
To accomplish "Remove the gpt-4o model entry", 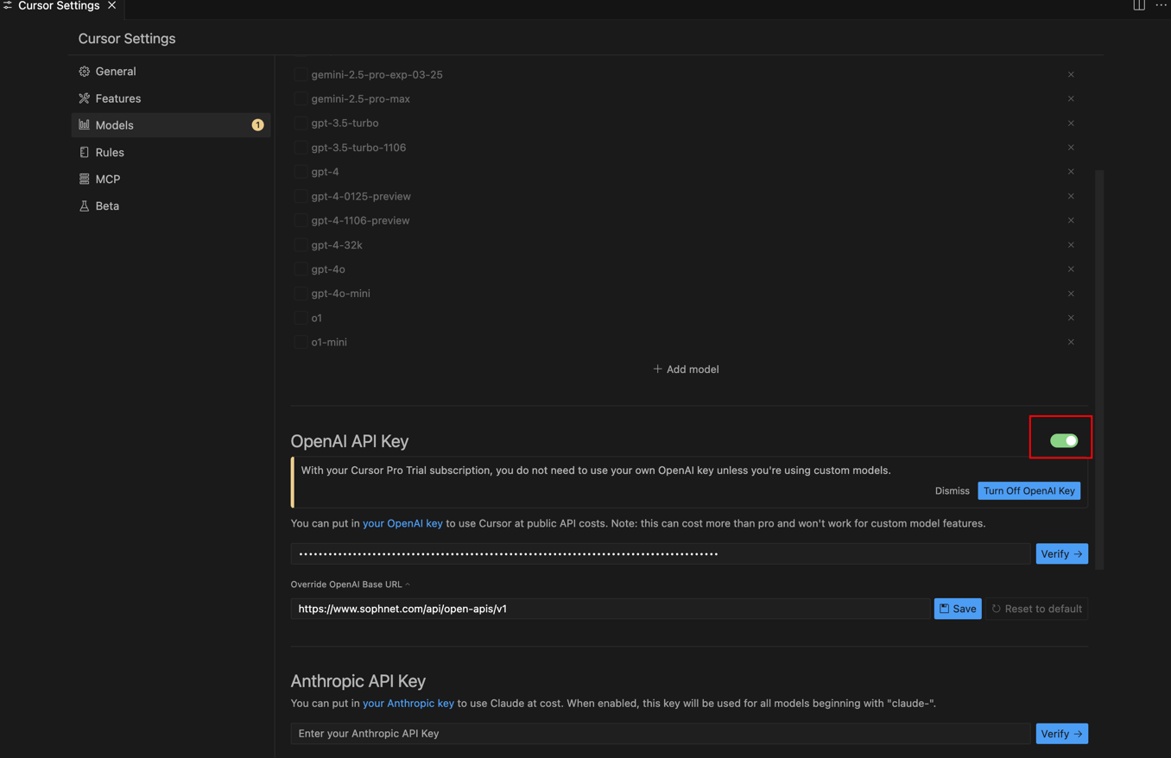I will pos(1071,269).
